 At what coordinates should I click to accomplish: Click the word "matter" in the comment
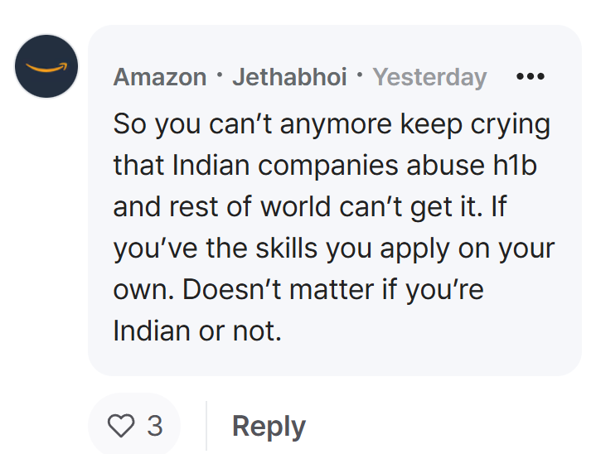pos(332,290)
